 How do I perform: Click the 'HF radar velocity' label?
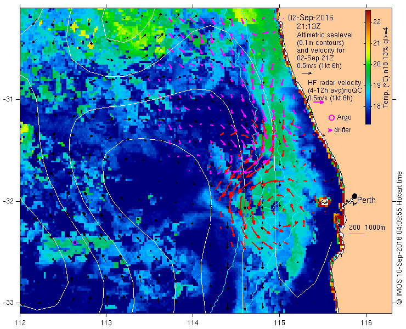point(334,83)
